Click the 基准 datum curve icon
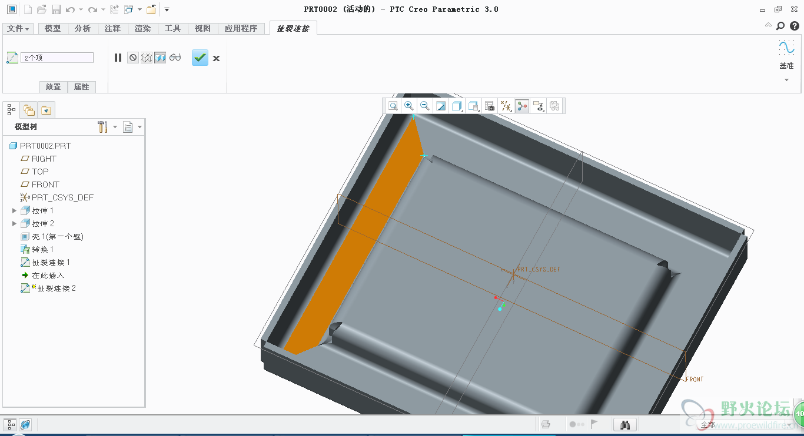804x436 pixels. (786, 47)
